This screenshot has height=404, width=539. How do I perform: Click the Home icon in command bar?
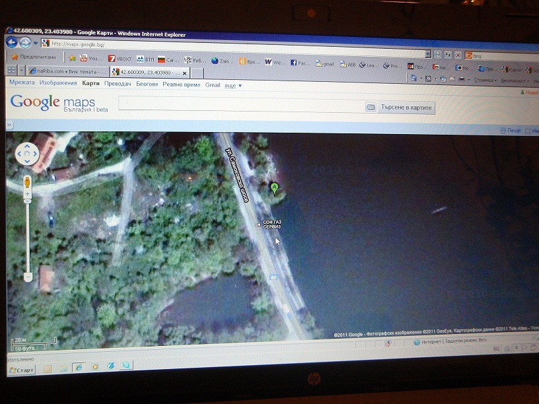point(414,79)
